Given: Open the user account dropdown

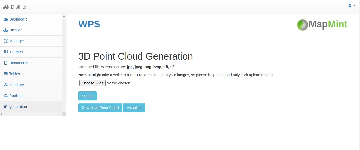Looking at the screenshot, I should point(352,6).
